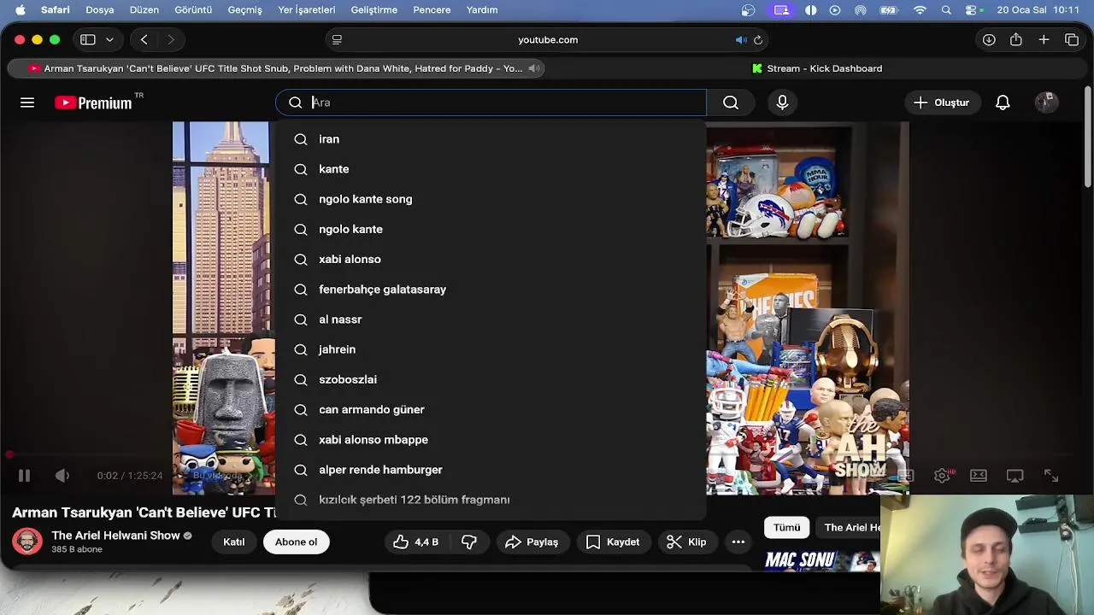Click the Kaydet save button

pos(613,542)
